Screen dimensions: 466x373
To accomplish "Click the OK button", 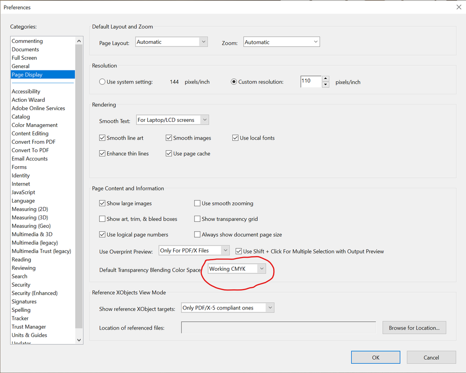I will 376,358.
